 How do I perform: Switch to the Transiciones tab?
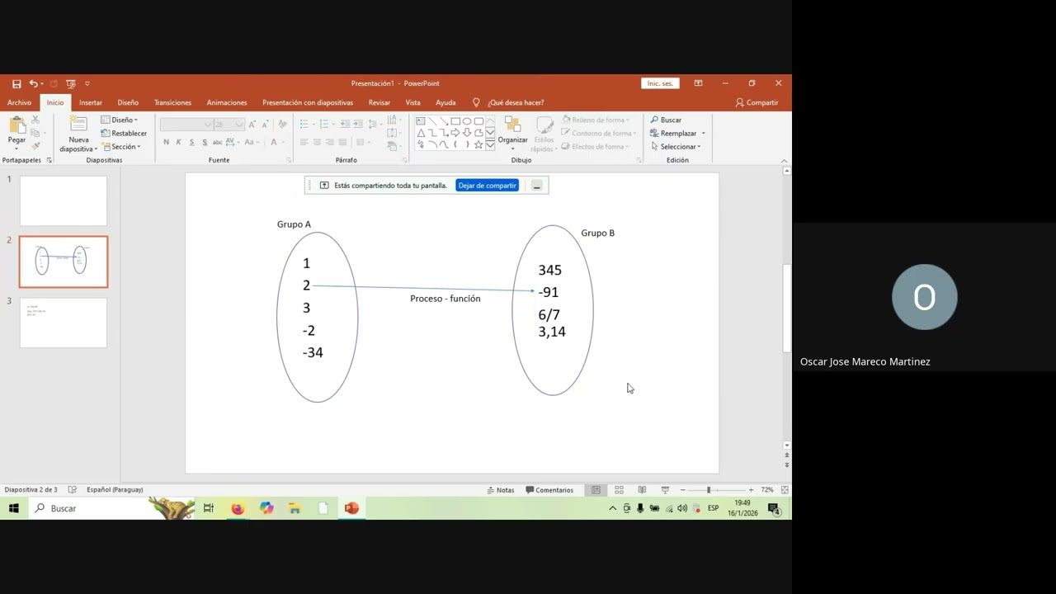pos(172,102)
